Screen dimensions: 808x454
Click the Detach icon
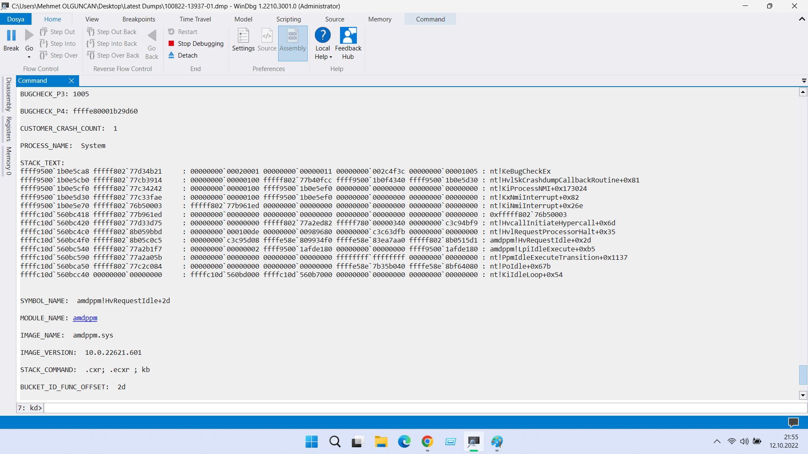[x=171, y=55]
